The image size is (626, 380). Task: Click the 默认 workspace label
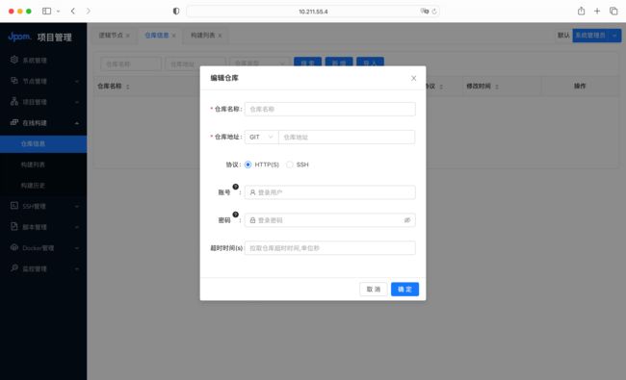pyautogui.click(x=563, y=36)
